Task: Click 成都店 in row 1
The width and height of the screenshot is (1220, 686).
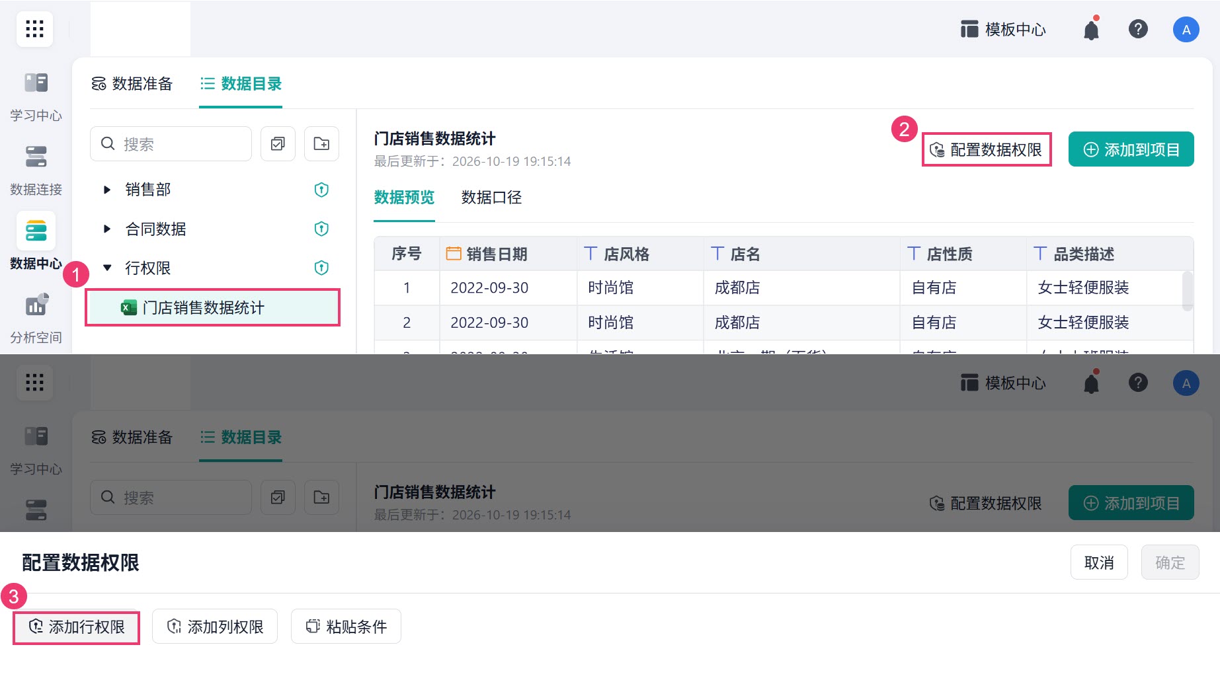Action: point(737,287)
